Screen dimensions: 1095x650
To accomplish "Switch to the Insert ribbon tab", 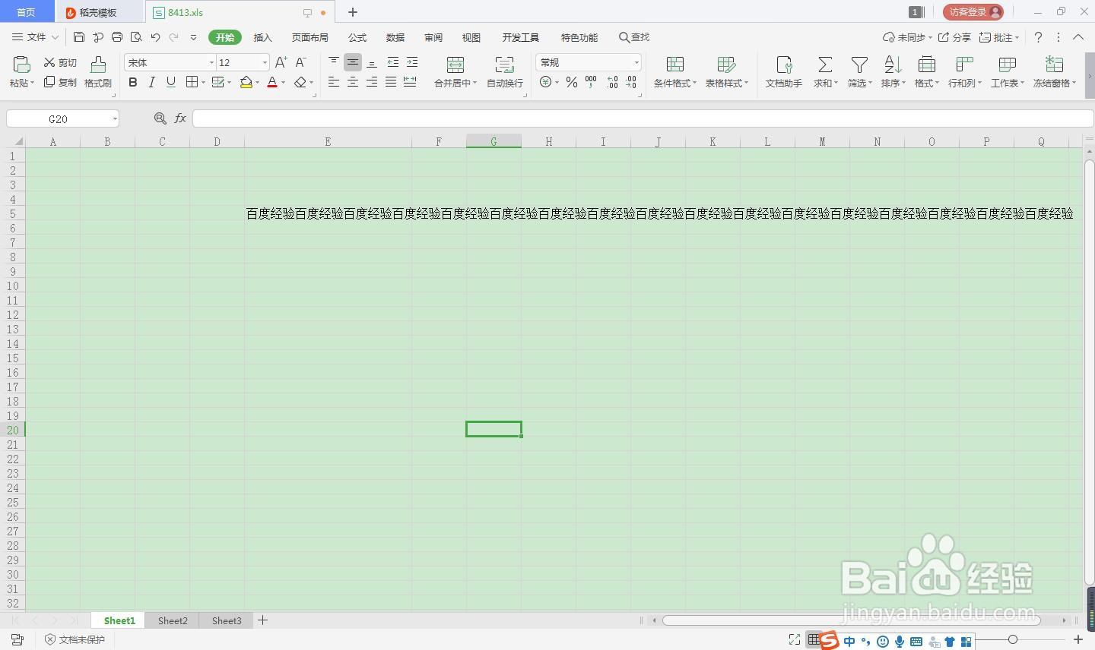I will pos(262,37).
